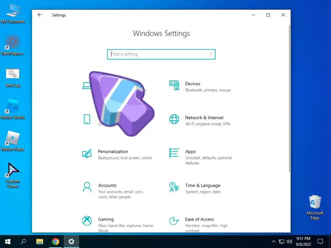This screenshot has height=248, width=331.
Task: Click the Gaming heading text
Action: (x=106, y=219)
